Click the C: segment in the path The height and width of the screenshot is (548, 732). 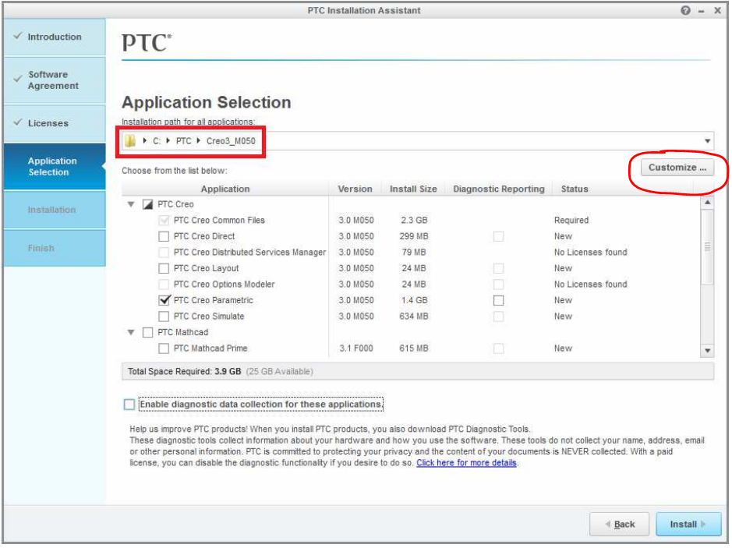click(x=157, y=141)
